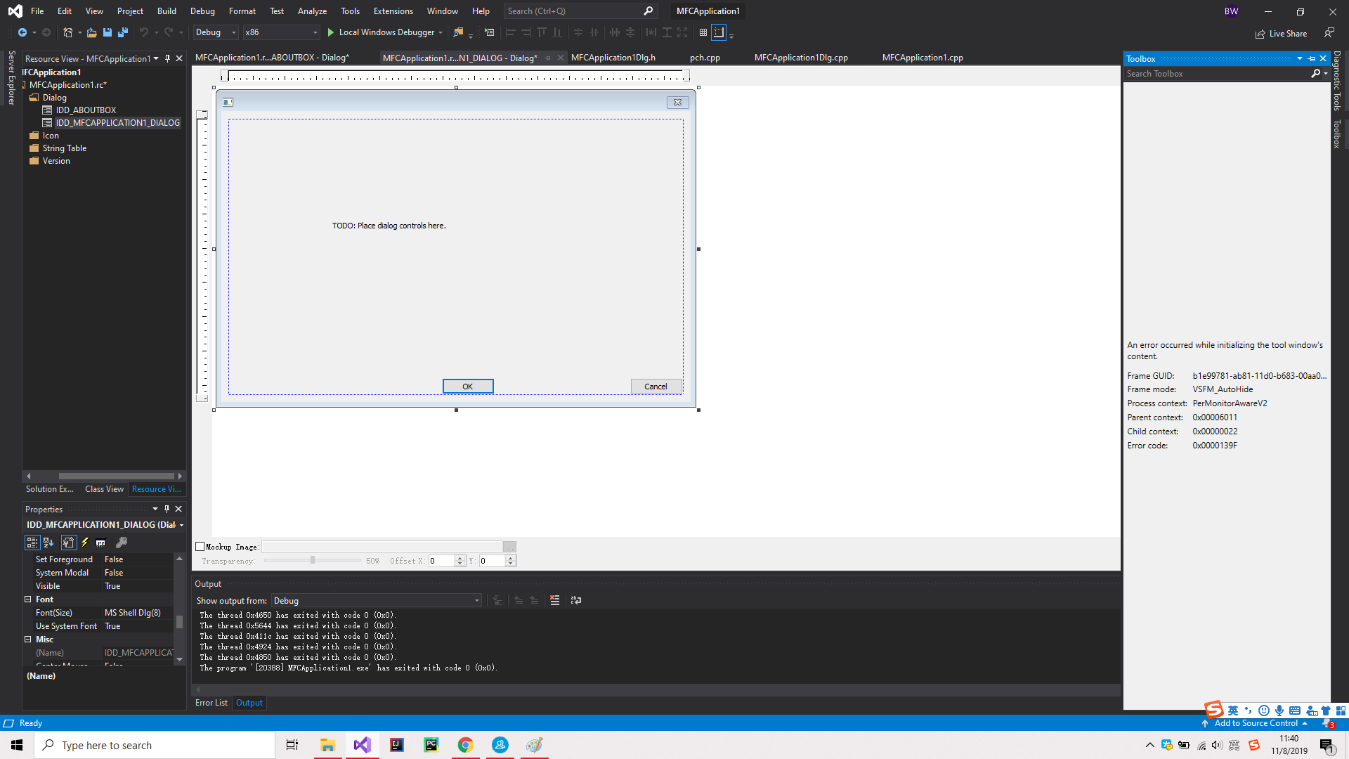Click the Test Dialog toolbar icon
Image resolution: width=1349 pixels, height=759 pixels.
click(490, 32)
